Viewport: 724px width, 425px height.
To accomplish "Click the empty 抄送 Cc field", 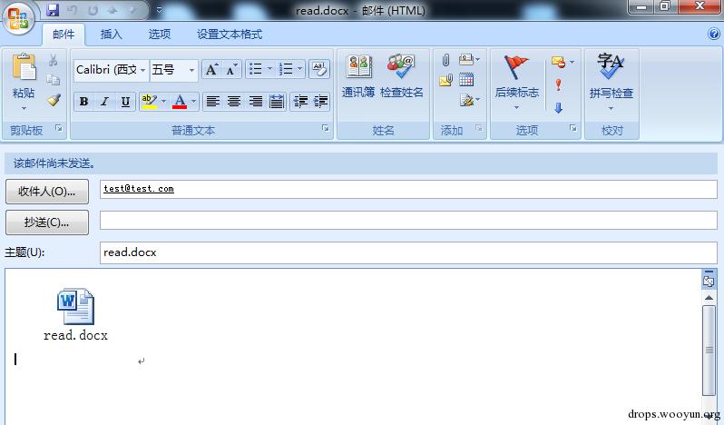I will point(408,221).
